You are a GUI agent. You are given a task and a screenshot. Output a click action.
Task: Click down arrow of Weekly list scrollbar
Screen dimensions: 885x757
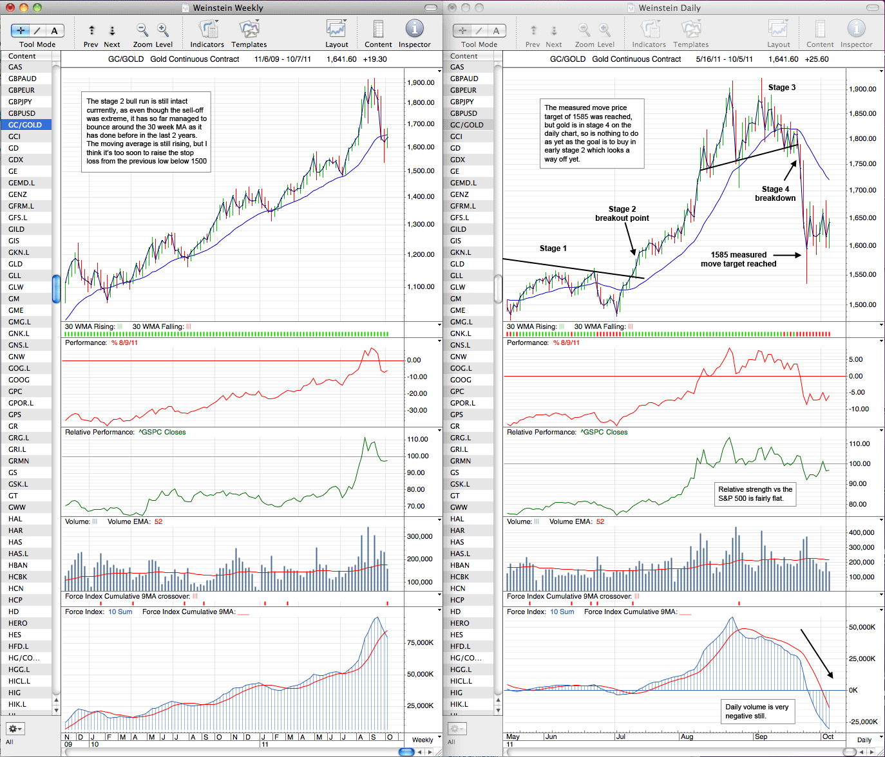56,710
